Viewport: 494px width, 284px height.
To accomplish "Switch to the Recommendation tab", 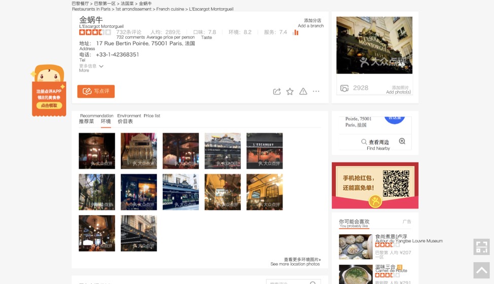I will (x=86, y=121).
